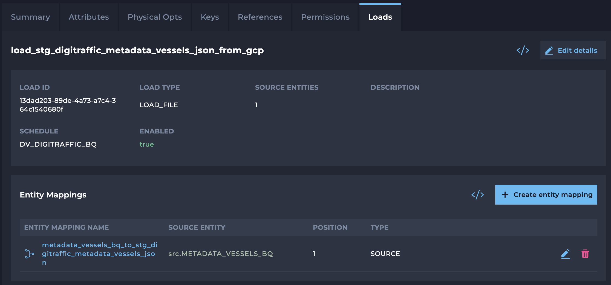Click source entity src.METADATA_VESSELS_BQ
611x285 pixels.
click(220, 254)
